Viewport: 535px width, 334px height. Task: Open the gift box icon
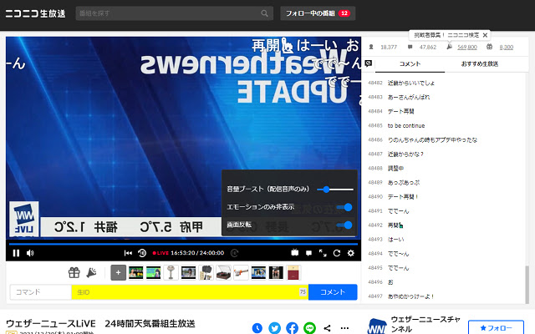pos(74,272)
